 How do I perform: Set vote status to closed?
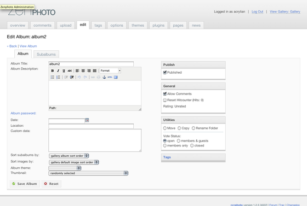[192, 145]
